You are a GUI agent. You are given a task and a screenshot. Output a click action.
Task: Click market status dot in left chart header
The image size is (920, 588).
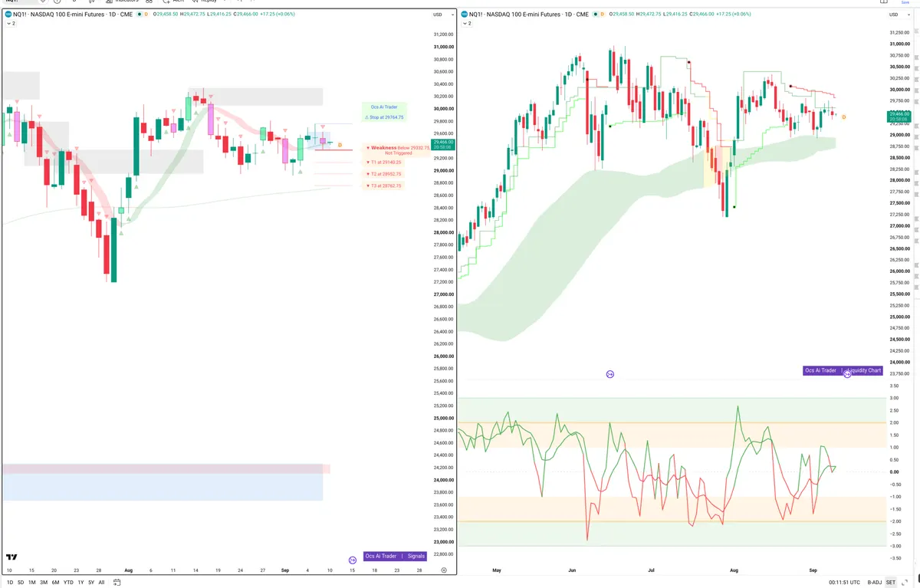139,15
